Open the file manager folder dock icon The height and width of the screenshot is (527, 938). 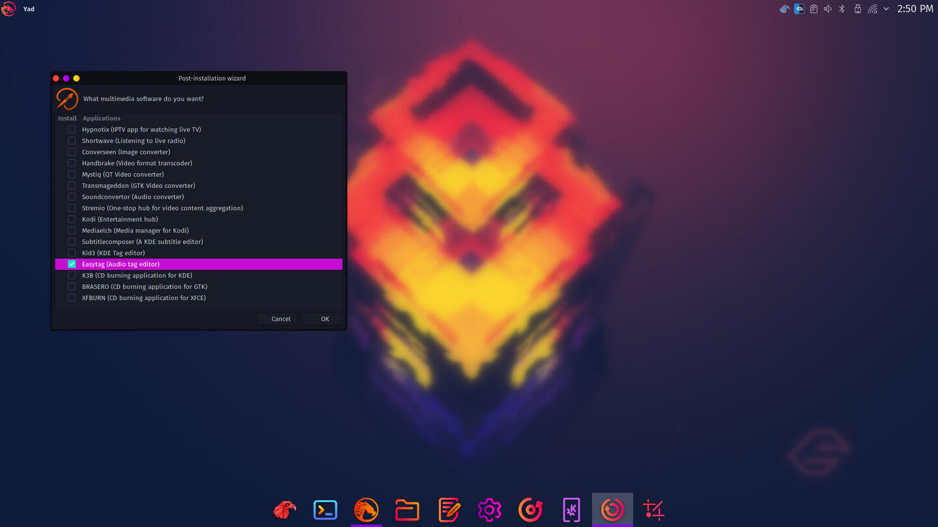407,509
